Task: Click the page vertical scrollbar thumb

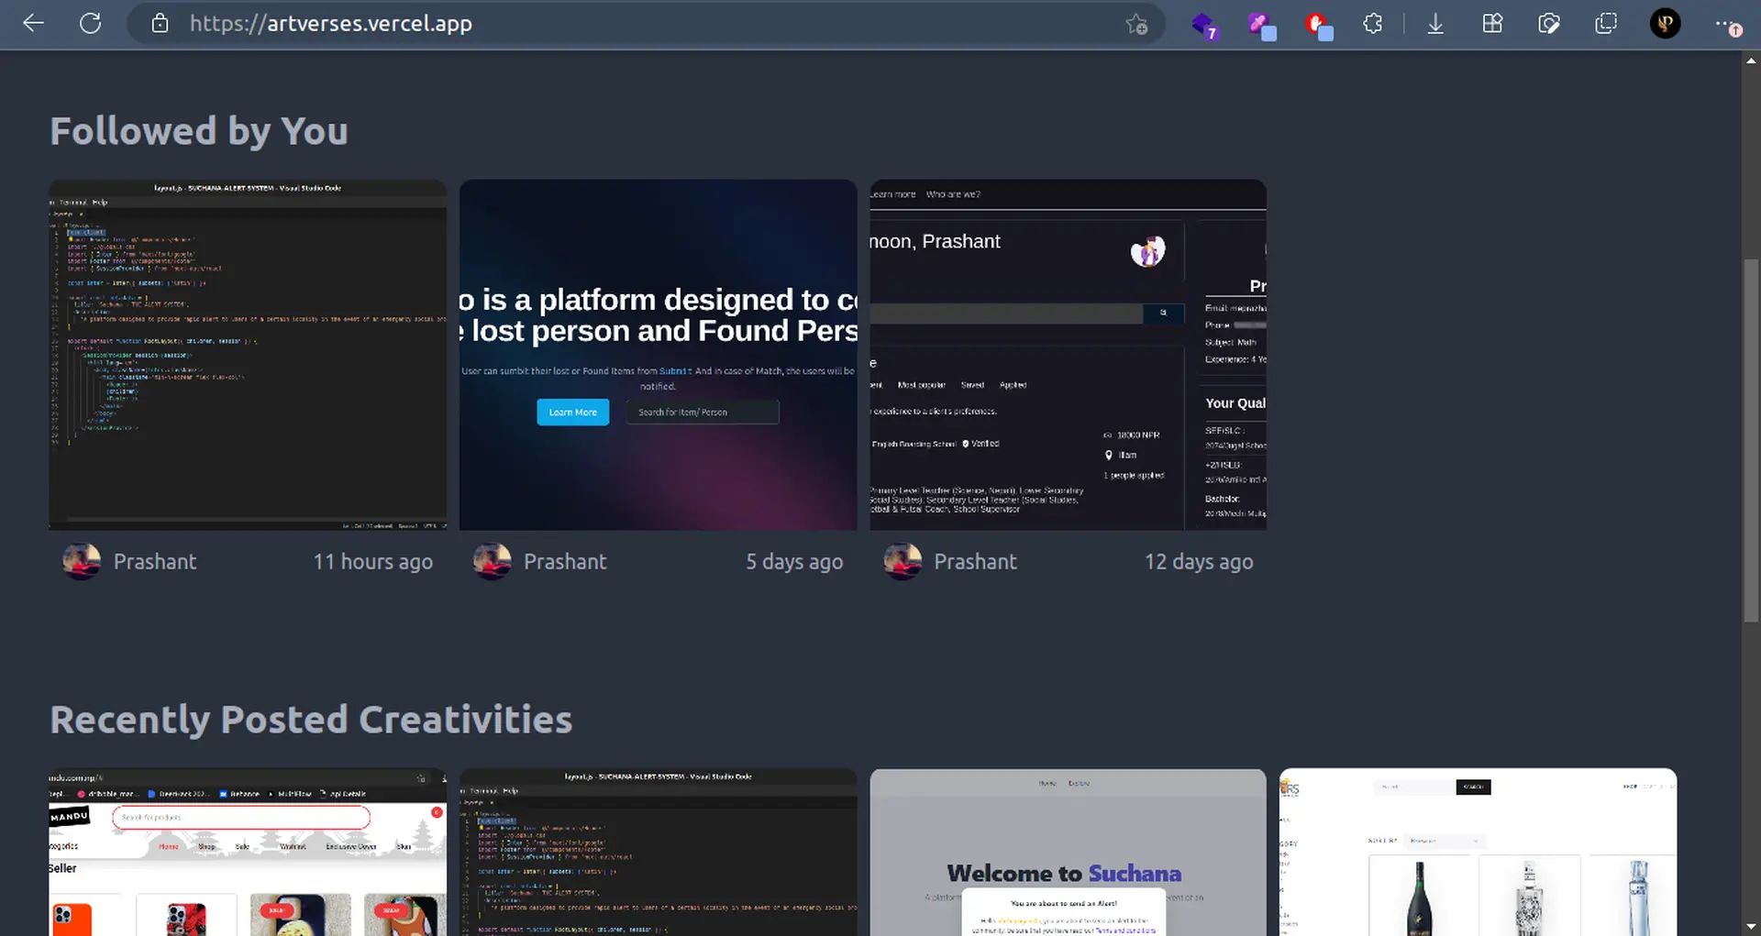Action: [x=1751, y=440]
